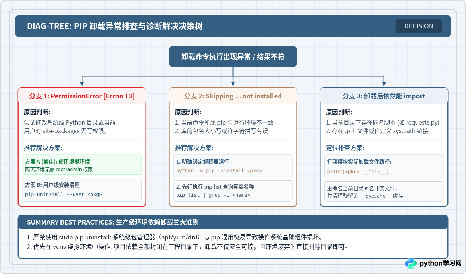
Task: Click "原因判断:" in the 分支 2 card
Action: 188,112
